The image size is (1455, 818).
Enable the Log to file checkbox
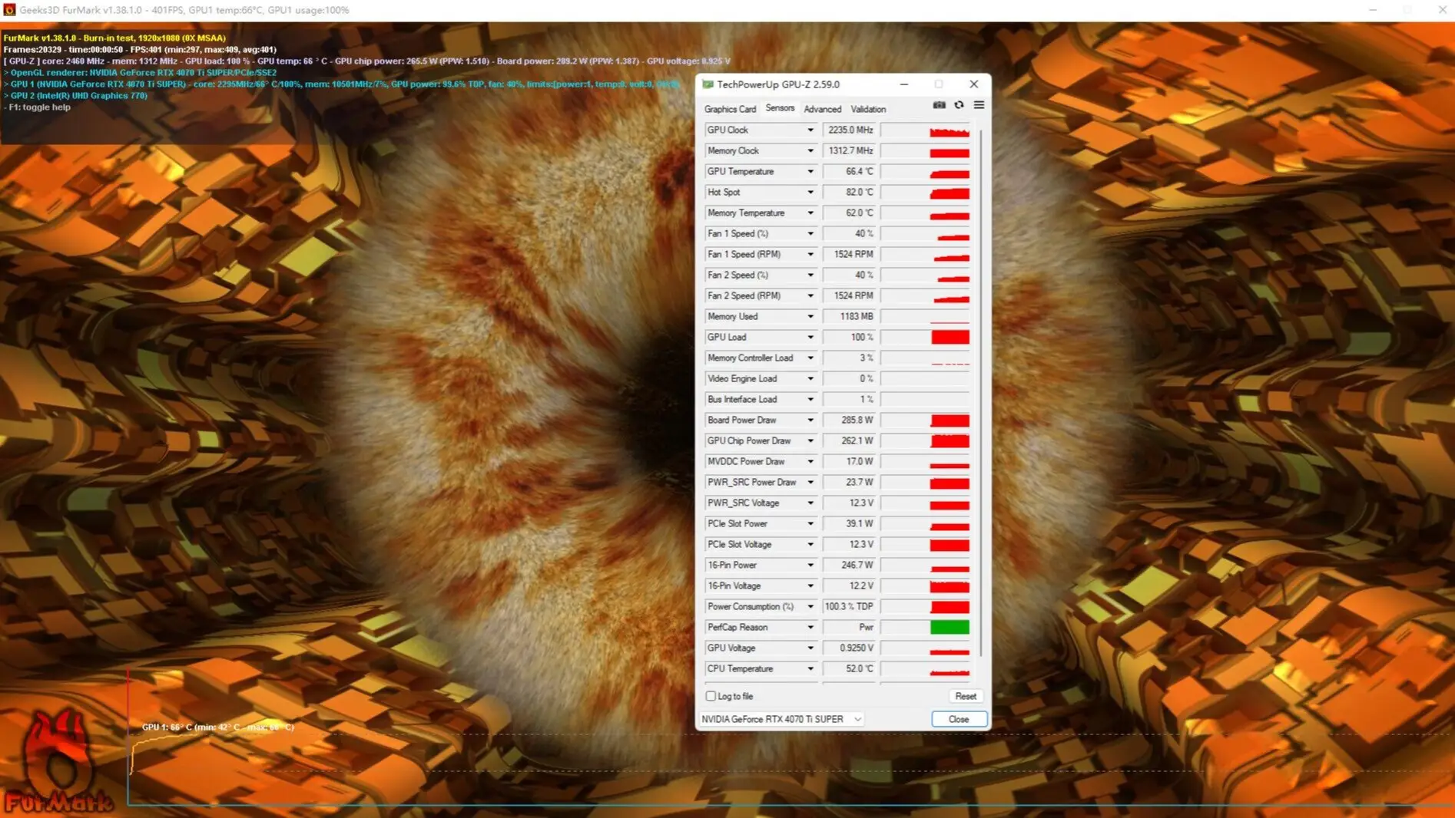(x=711, y=696)
